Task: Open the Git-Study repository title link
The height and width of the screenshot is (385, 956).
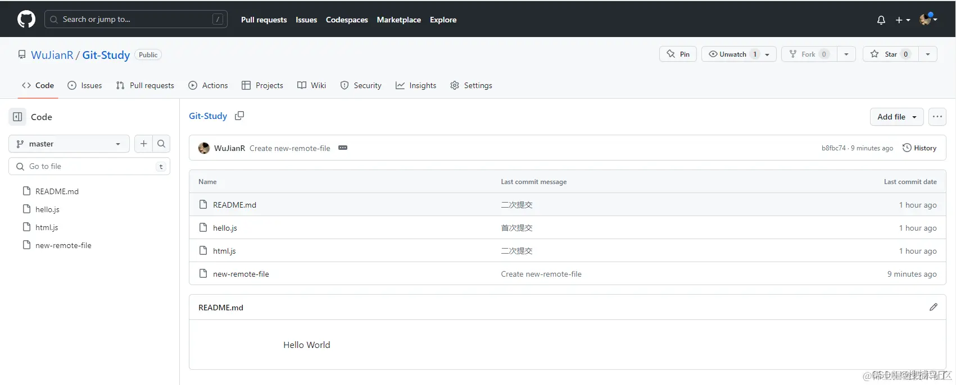Action: [106, 55]
